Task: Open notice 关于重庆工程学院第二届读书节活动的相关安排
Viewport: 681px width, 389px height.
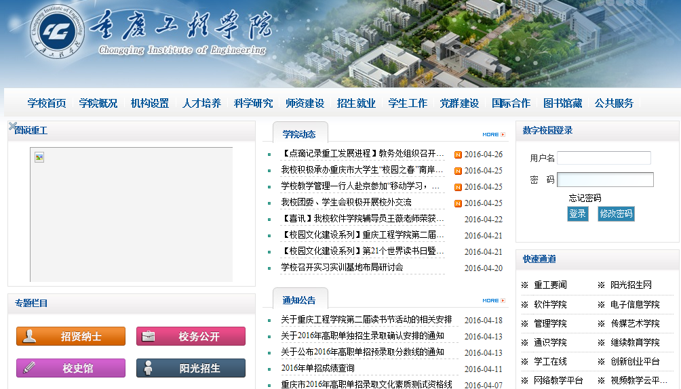Action: tap(366, 320)
